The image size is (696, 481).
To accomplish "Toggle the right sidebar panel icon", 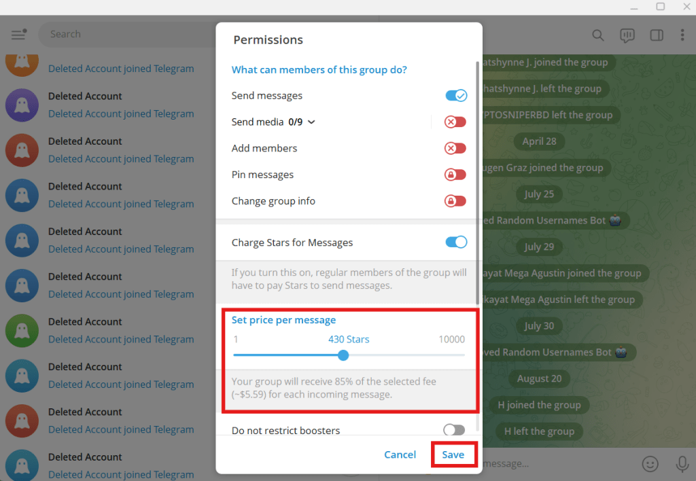I will [656, 35].
